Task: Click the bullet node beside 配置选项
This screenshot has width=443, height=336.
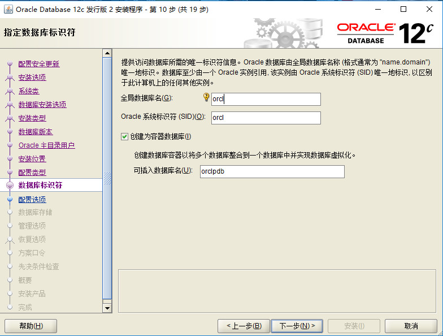Action: (10, 199)
